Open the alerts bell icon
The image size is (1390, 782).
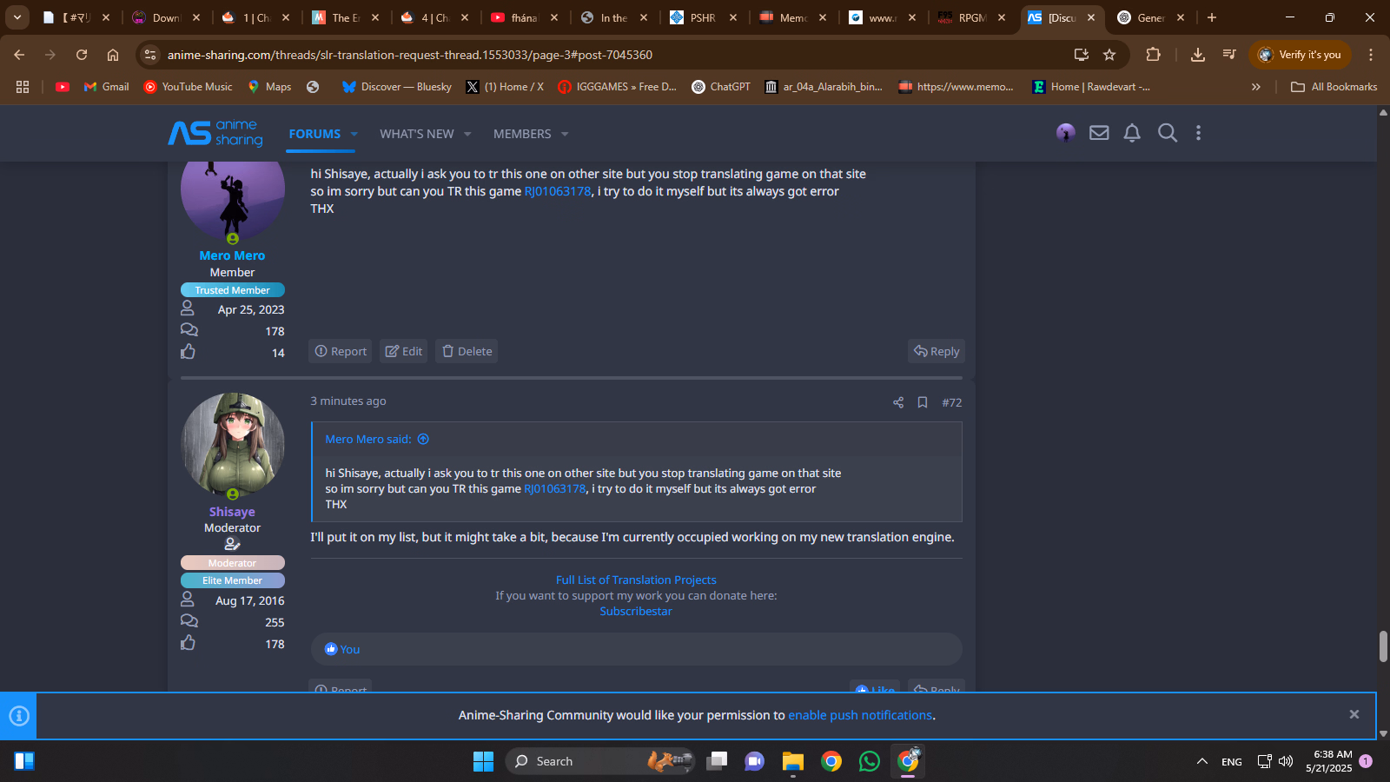[x=1132, y=133]
